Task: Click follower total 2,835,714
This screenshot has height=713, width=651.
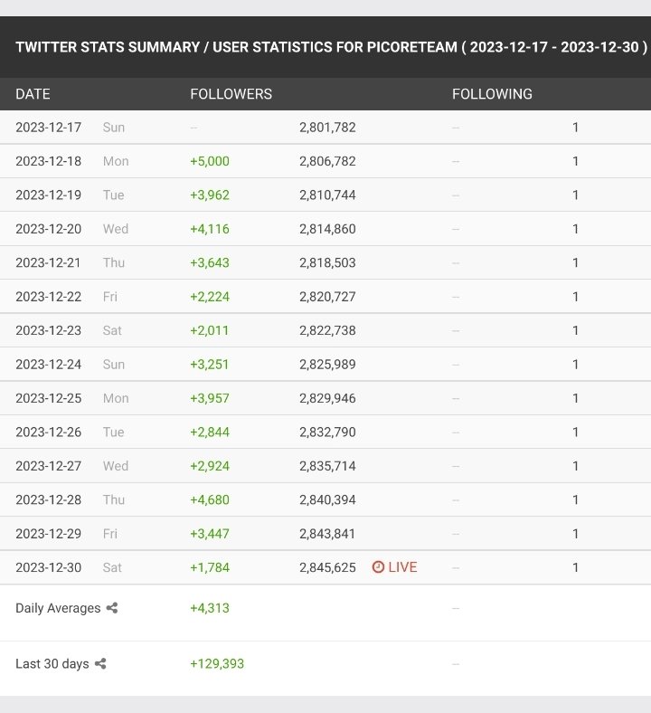Action: [x=327, y=466]
